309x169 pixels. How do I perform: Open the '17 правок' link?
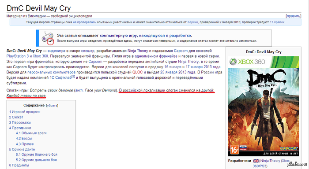(x=277, y=22)
